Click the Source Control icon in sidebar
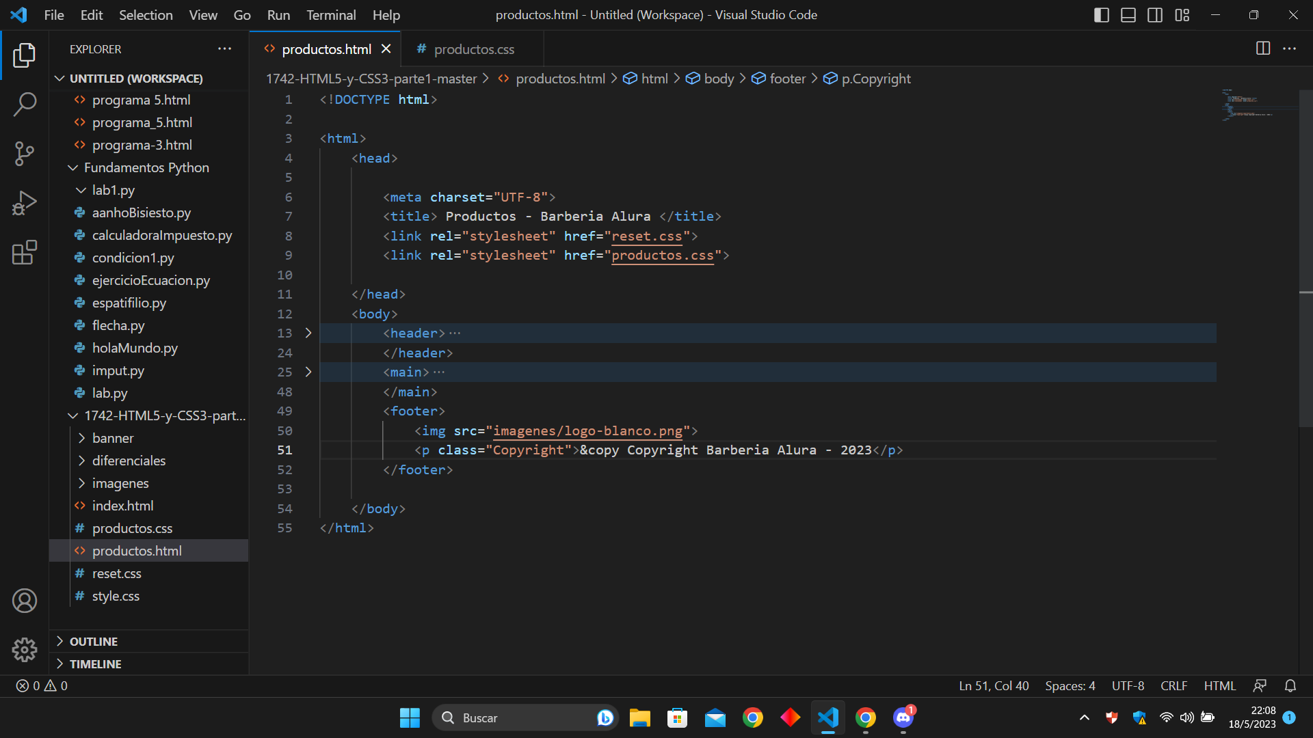 pyautogui.click(x=25, y=153)
